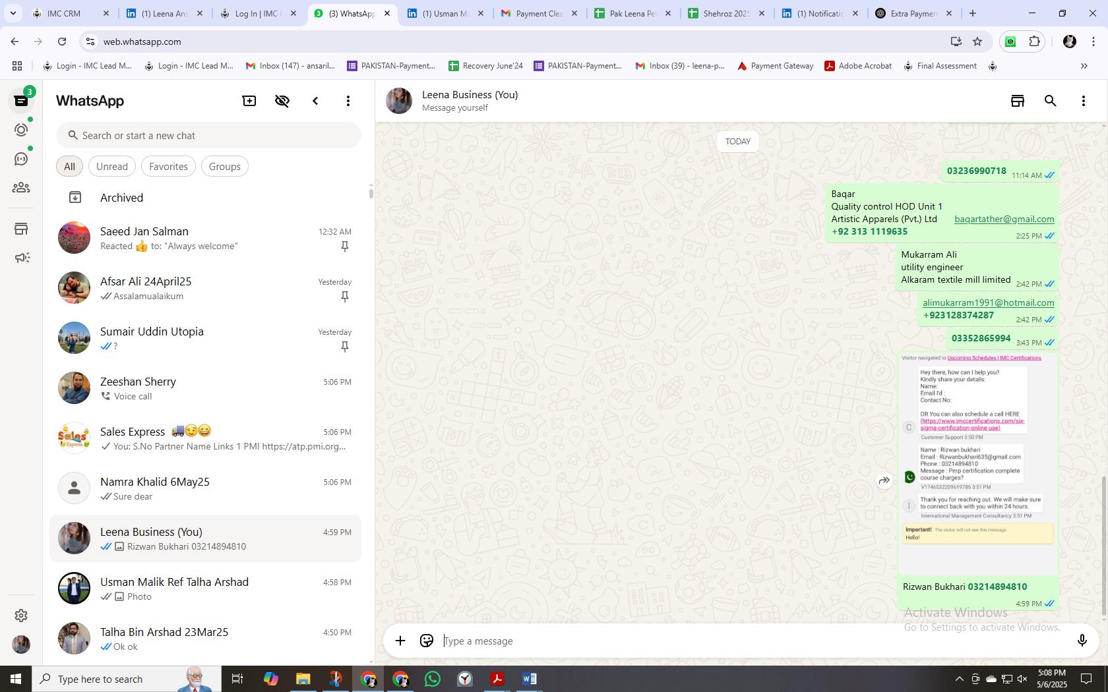Record a voice message with microphone

point(1082,641)
